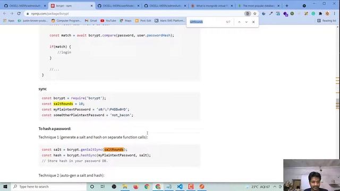
Task: Go back using browser back arrow
Action: point(5,14)
